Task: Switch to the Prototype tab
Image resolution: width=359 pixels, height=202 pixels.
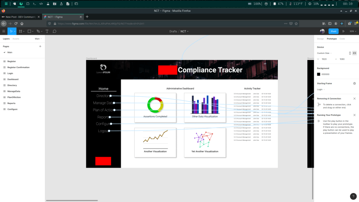Action: (x=332, y=39)
